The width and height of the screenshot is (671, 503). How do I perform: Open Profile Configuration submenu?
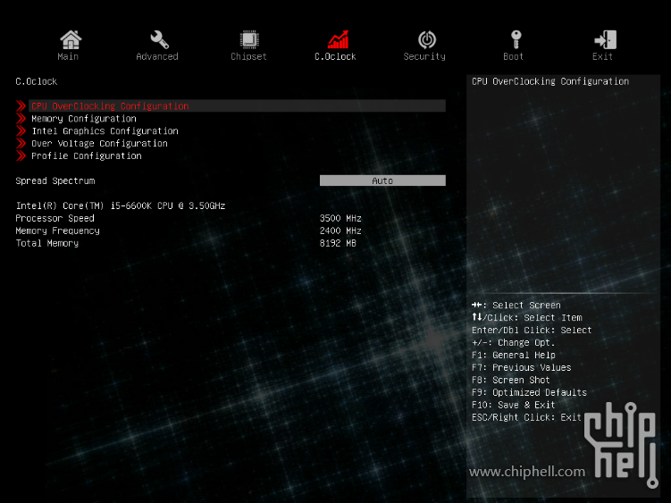click(87, 155)
